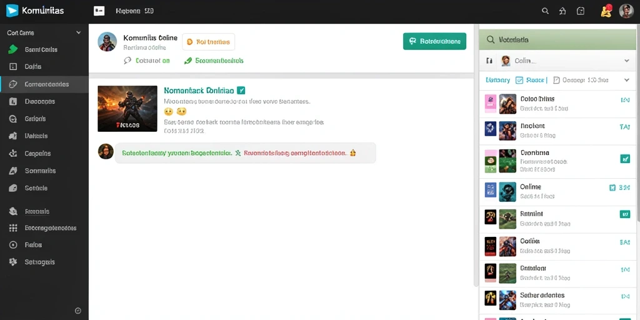640x320 pixels.
Task: Collapse the 'Cort Cante' sidebar section chevron
Action: click(78, 32)
